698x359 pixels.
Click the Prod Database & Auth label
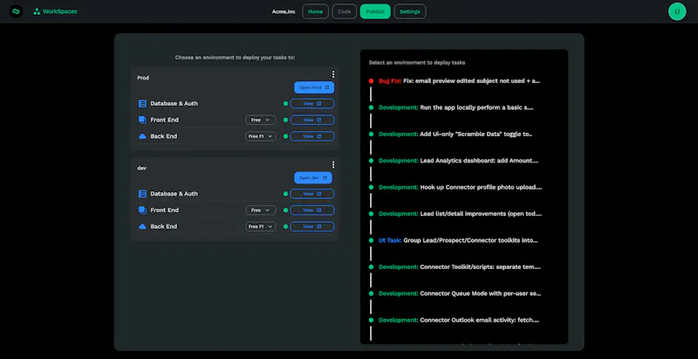pos(174,103)
